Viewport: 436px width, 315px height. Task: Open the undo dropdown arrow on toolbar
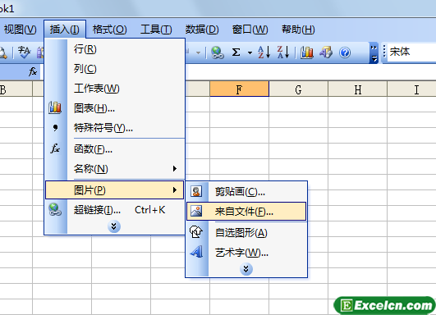198,52
